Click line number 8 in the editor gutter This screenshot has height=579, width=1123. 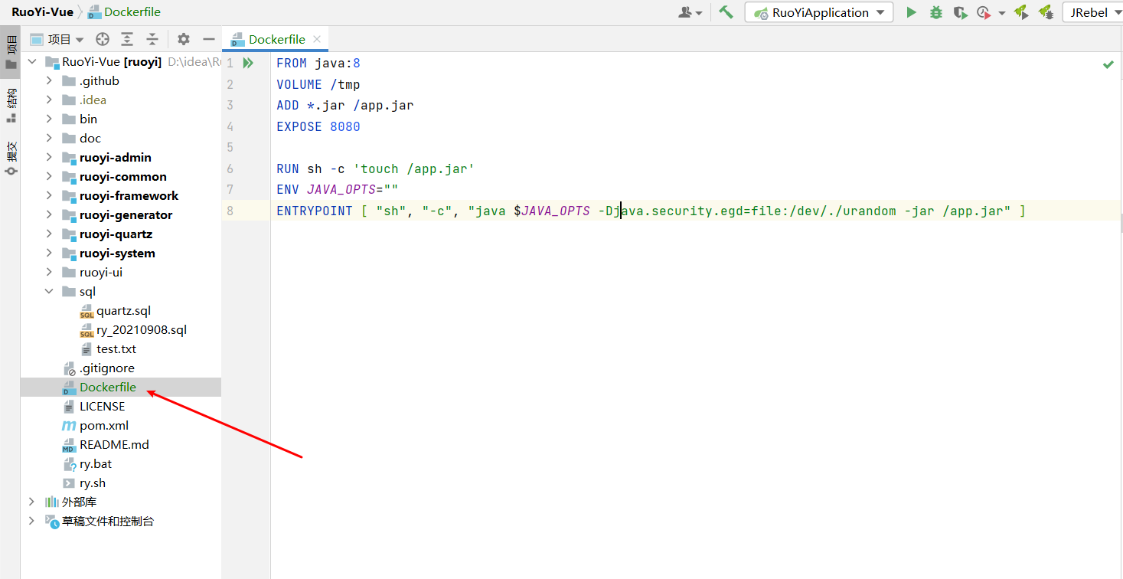pyautogui.click(x=231, y=211)
